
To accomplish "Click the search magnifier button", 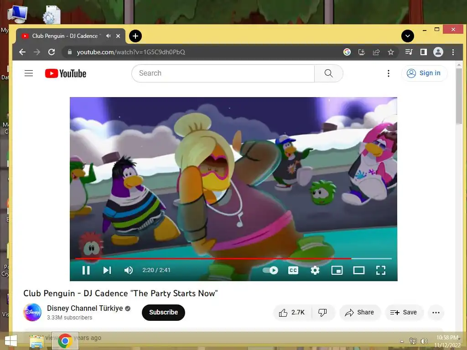I will pyautogui.click(x=328, y=73).
